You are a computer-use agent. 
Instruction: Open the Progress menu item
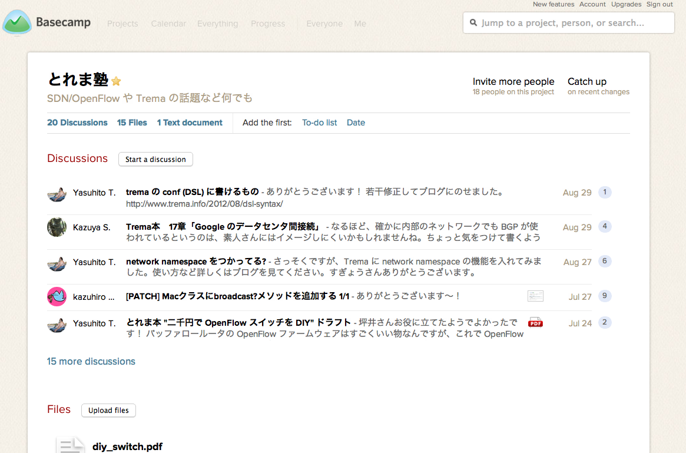[x=268, y=24]
